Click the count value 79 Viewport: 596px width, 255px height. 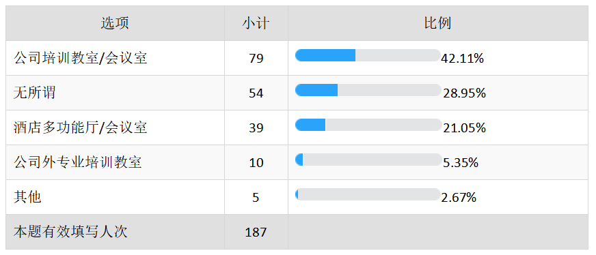pyautogui.click(x=256, y=59)
